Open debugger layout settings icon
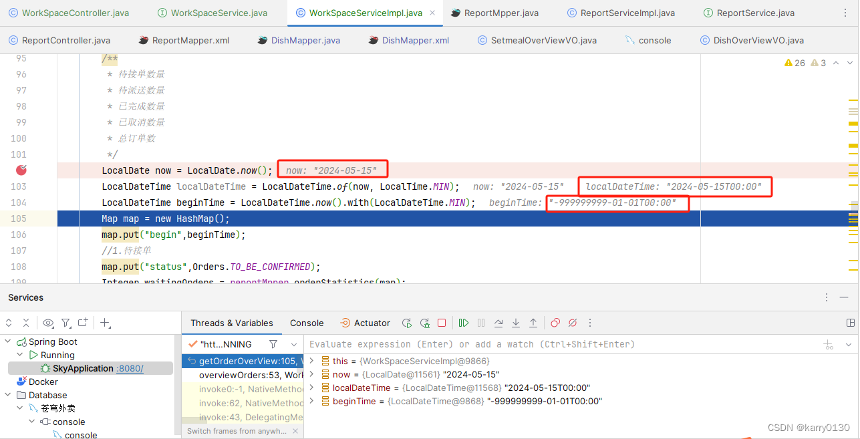860x439 pixels. coord(850,323)
